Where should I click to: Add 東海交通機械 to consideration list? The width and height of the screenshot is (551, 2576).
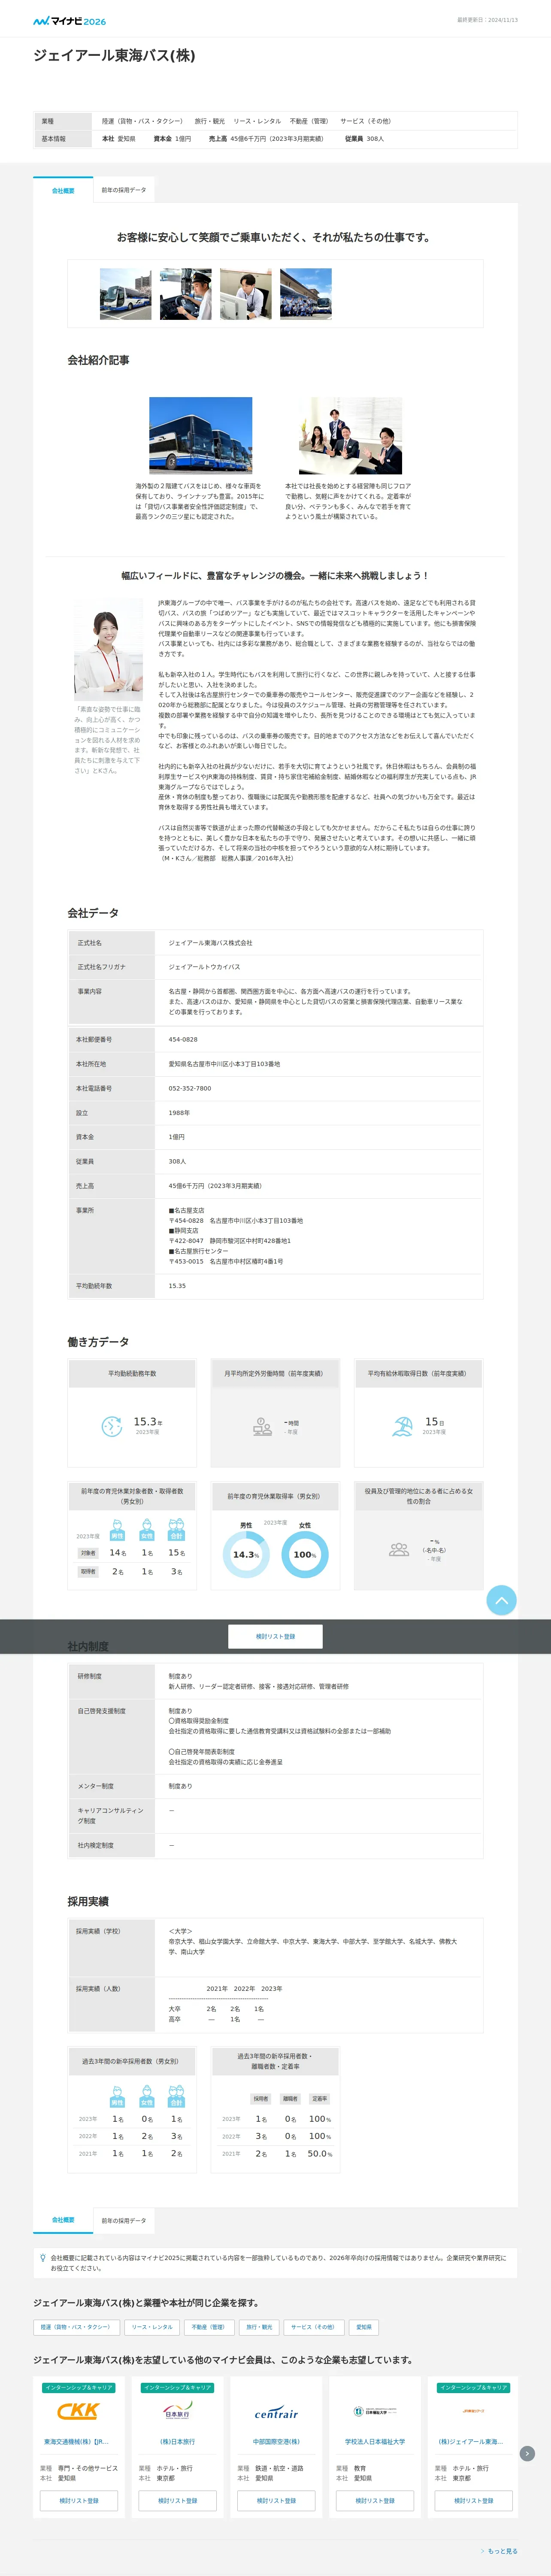click(78, 2500)
